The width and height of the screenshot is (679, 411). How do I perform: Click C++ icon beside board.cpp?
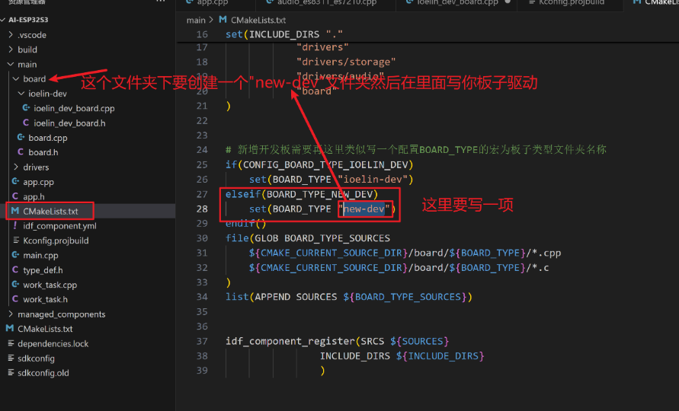click(21, 137)
